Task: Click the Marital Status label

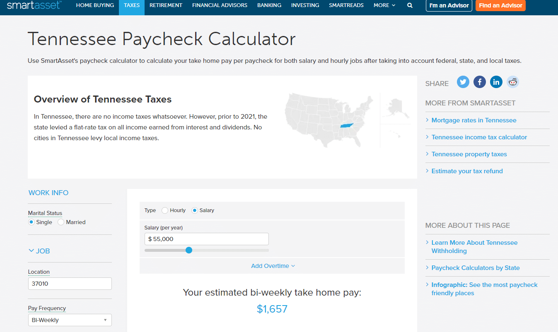Action: [x=45, y=213]
